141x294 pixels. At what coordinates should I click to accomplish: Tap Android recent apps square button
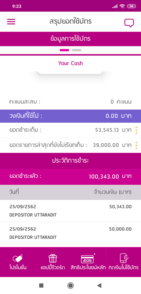tap(41, 285)
